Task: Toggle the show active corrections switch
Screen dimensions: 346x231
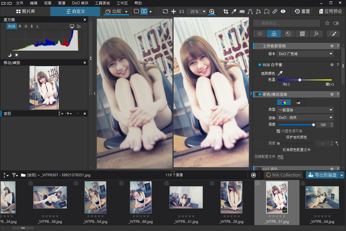Action: pos(336,23)
